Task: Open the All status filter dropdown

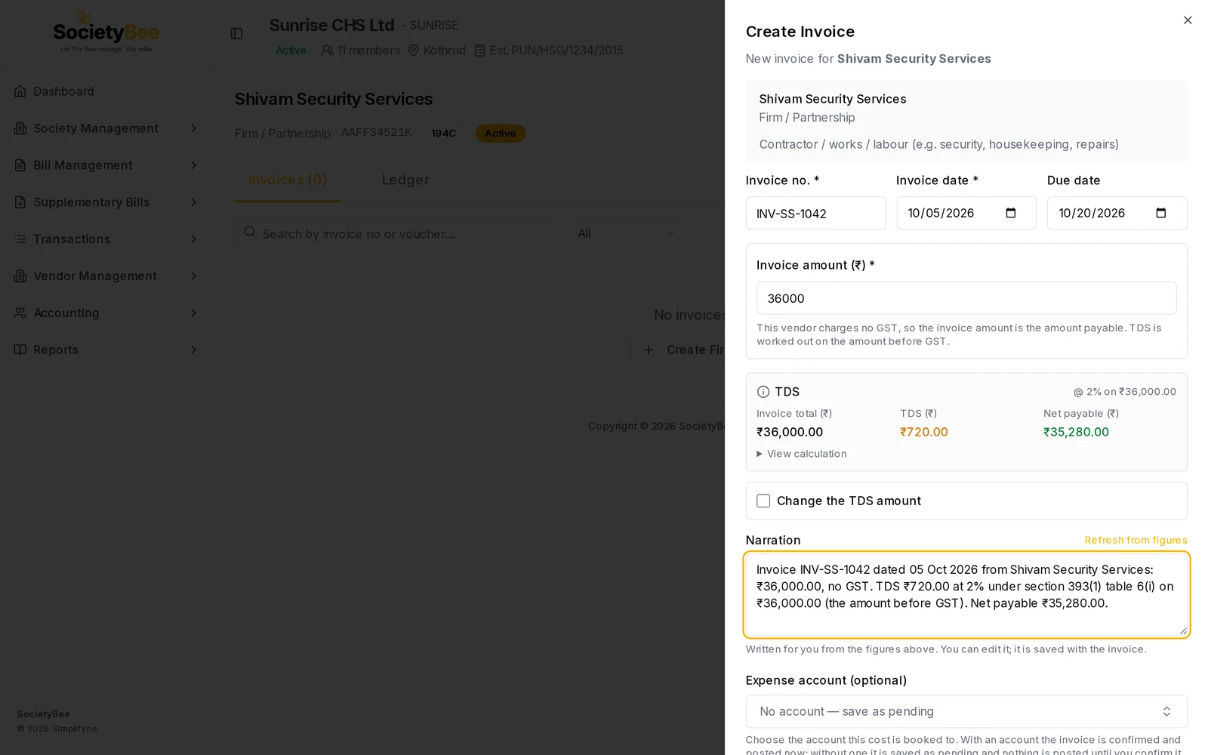Action: 627,233
